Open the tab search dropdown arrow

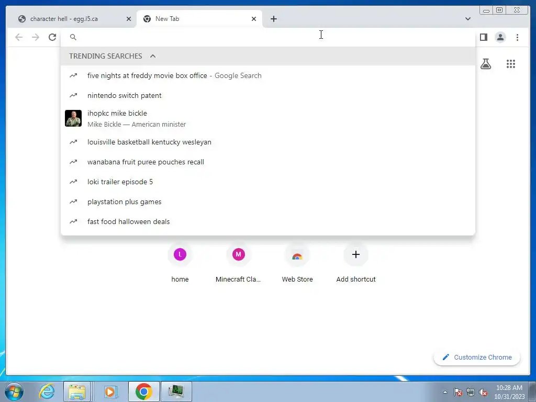468,19
